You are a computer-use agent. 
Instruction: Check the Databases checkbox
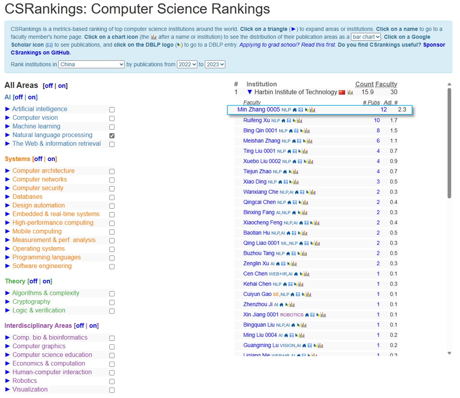(x=112, y=198)
